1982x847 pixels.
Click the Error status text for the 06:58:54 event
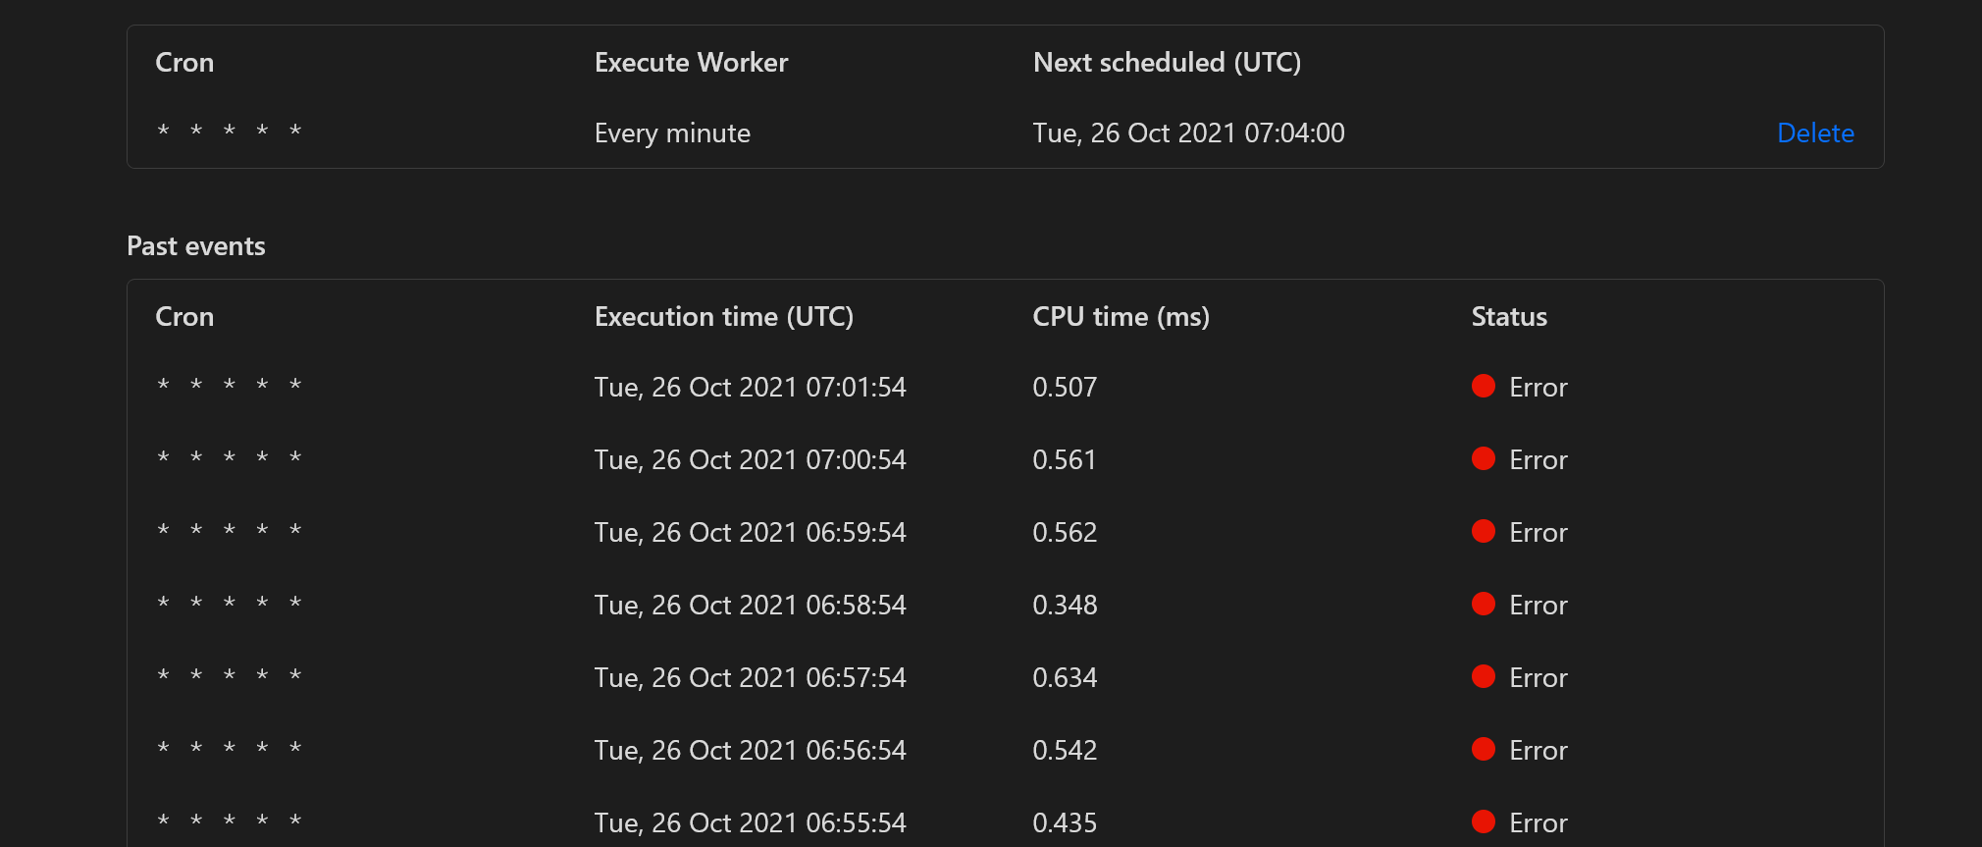click(x=1537, y=605)
